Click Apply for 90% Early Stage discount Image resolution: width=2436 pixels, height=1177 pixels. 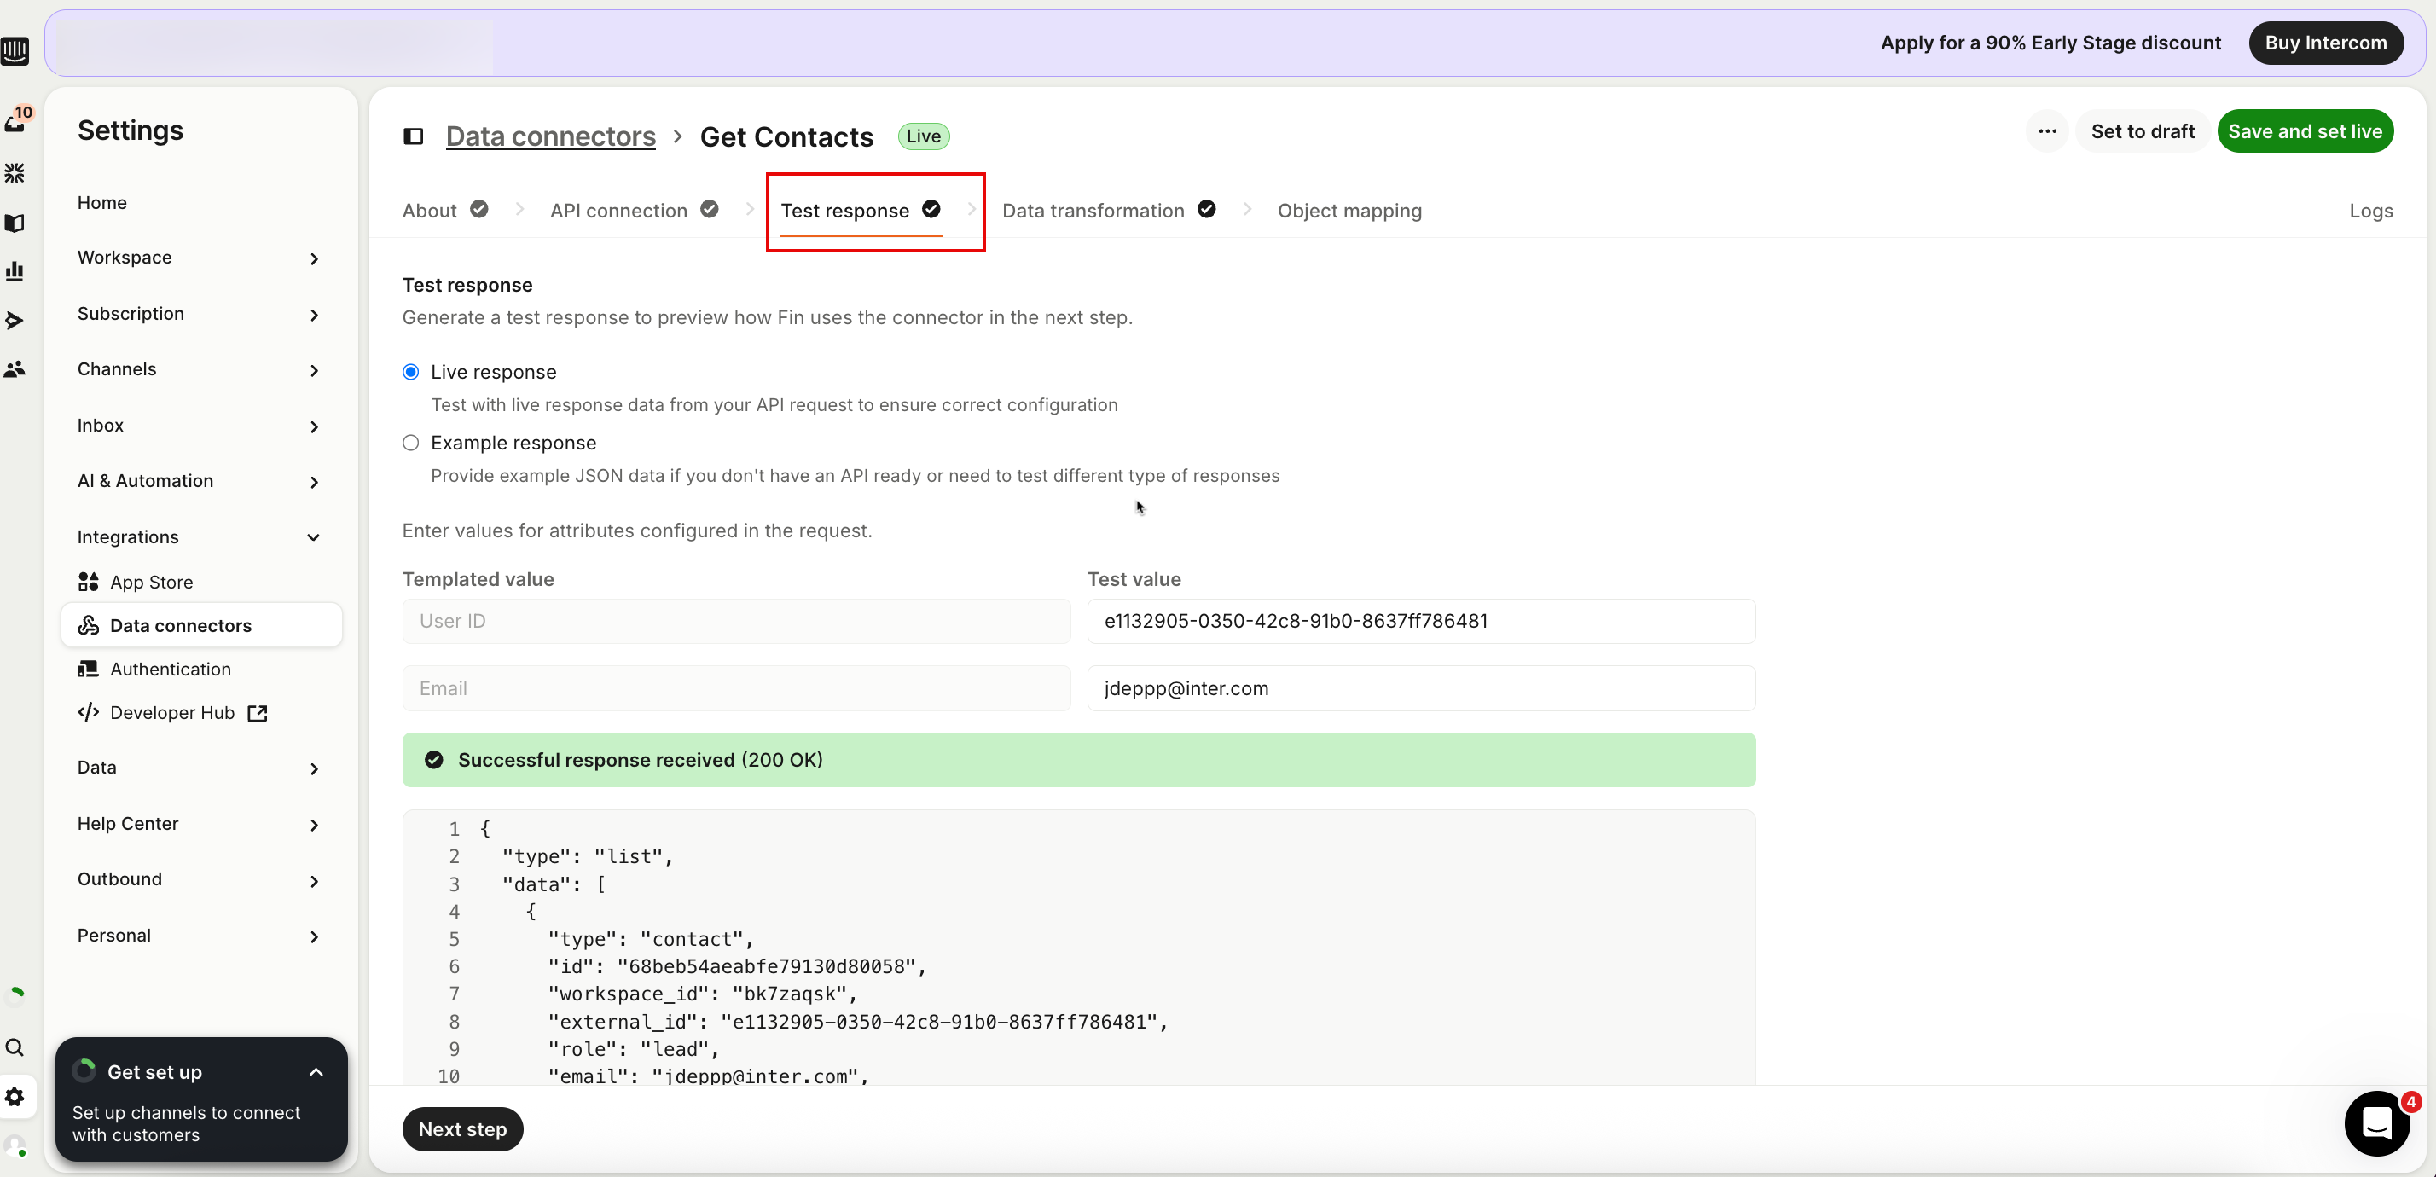click(x=2050, y=43)
